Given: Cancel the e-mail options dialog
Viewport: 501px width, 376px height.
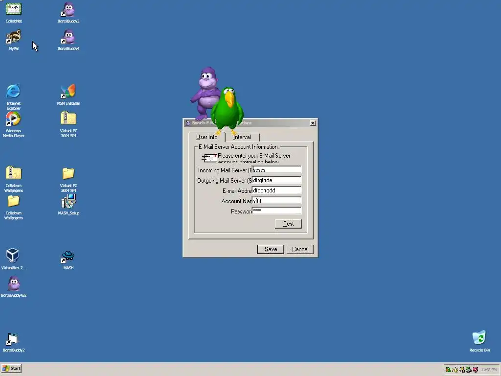Looking at the screenshot, I should pos(300,249).
